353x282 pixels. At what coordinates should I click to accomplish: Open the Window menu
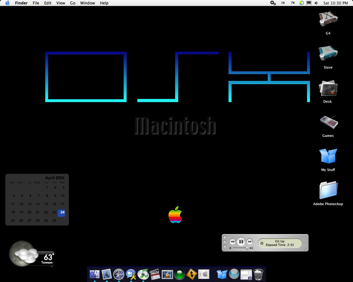pyautogui.click(x=87, y=3)
